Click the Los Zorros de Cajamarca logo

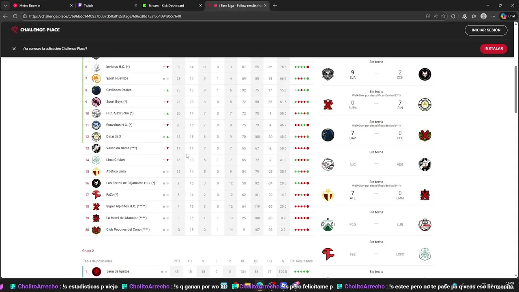[96, 183]
